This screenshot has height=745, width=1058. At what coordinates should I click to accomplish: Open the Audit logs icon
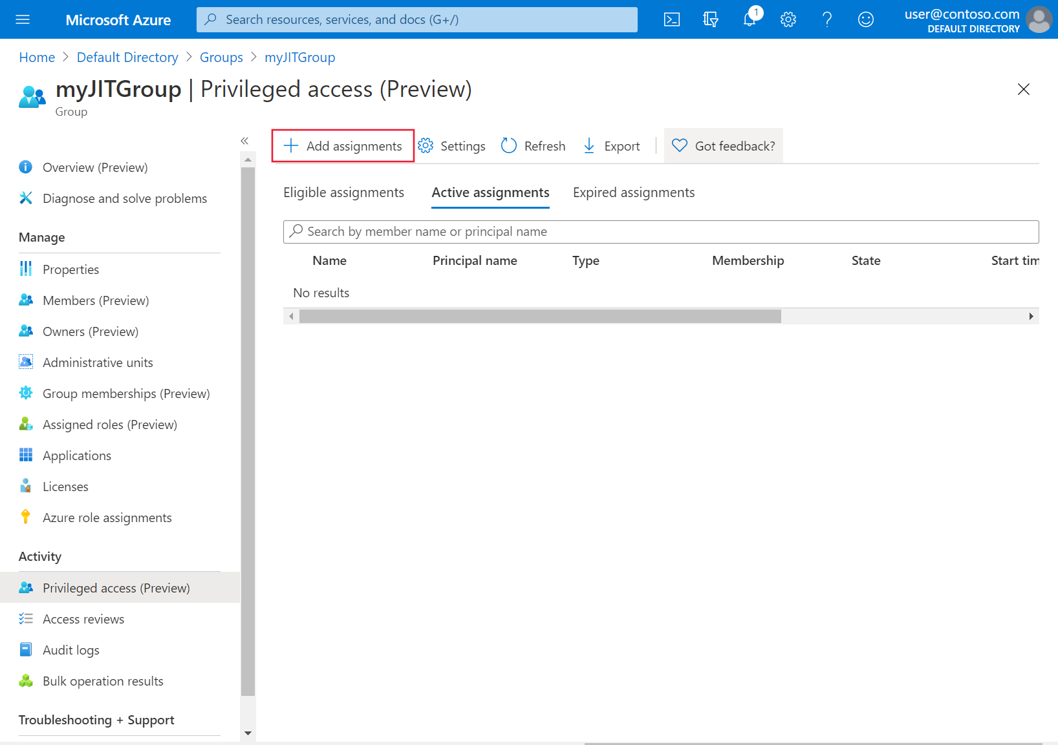click(26, 649)
